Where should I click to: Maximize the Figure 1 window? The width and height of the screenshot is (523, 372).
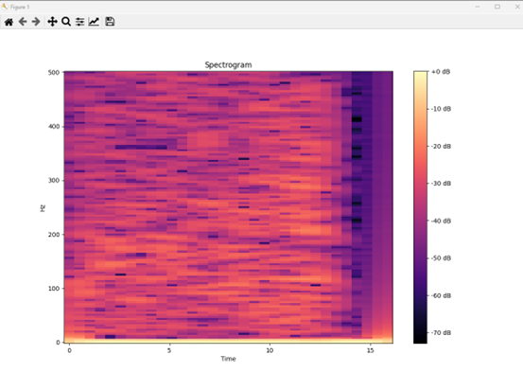[497, 7]
